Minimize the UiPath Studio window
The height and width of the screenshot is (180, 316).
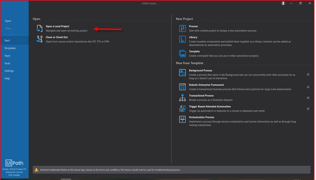[x=291, y=3]
